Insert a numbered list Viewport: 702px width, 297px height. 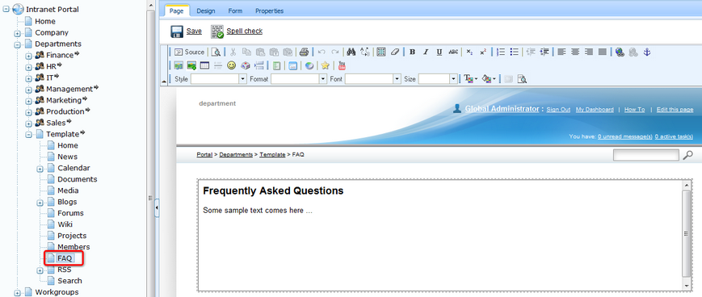[501, 52]
